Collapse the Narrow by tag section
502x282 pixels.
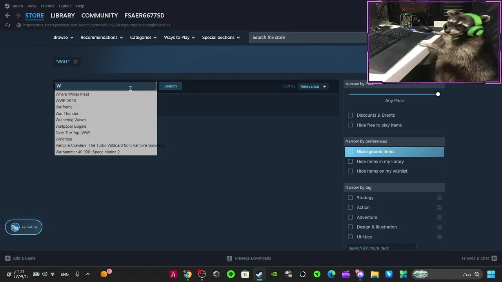pyautogui.click(x=394, y=187)
